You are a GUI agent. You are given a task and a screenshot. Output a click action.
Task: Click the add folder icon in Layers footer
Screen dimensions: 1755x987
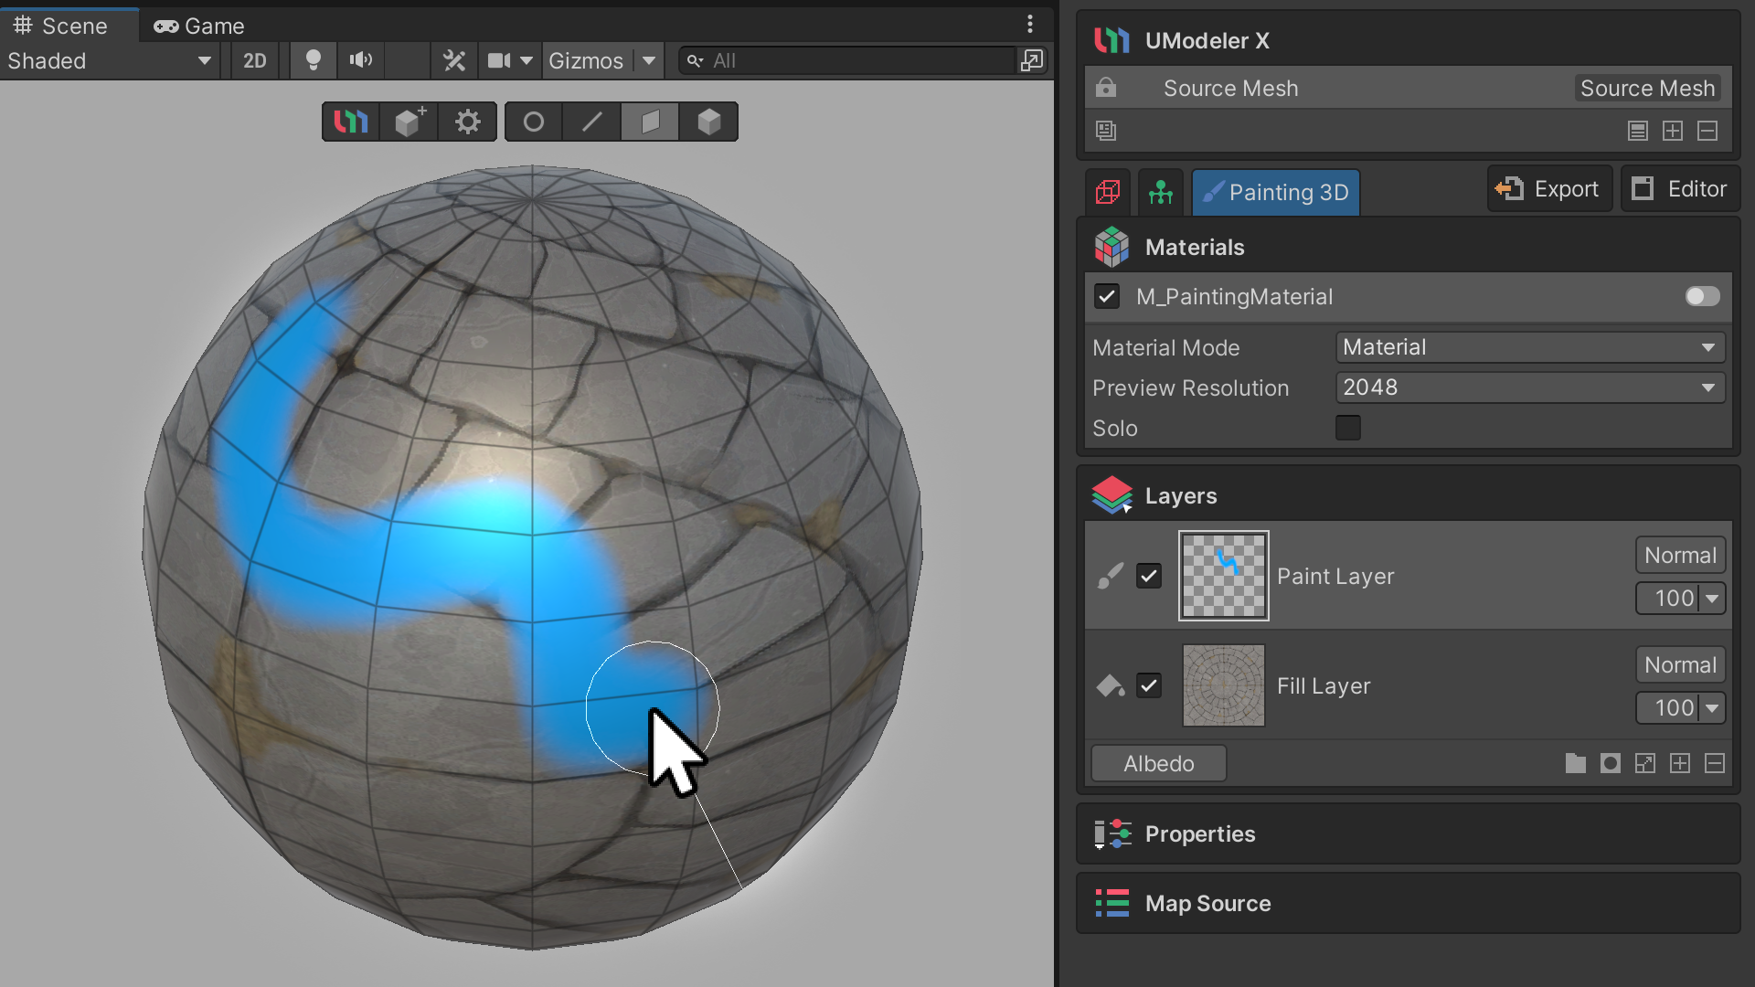click(x=1575, y=764)
